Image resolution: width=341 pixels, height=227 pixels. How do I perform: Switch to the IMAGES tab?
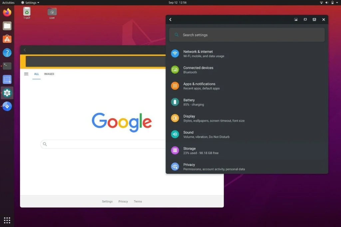pos(49,74)
